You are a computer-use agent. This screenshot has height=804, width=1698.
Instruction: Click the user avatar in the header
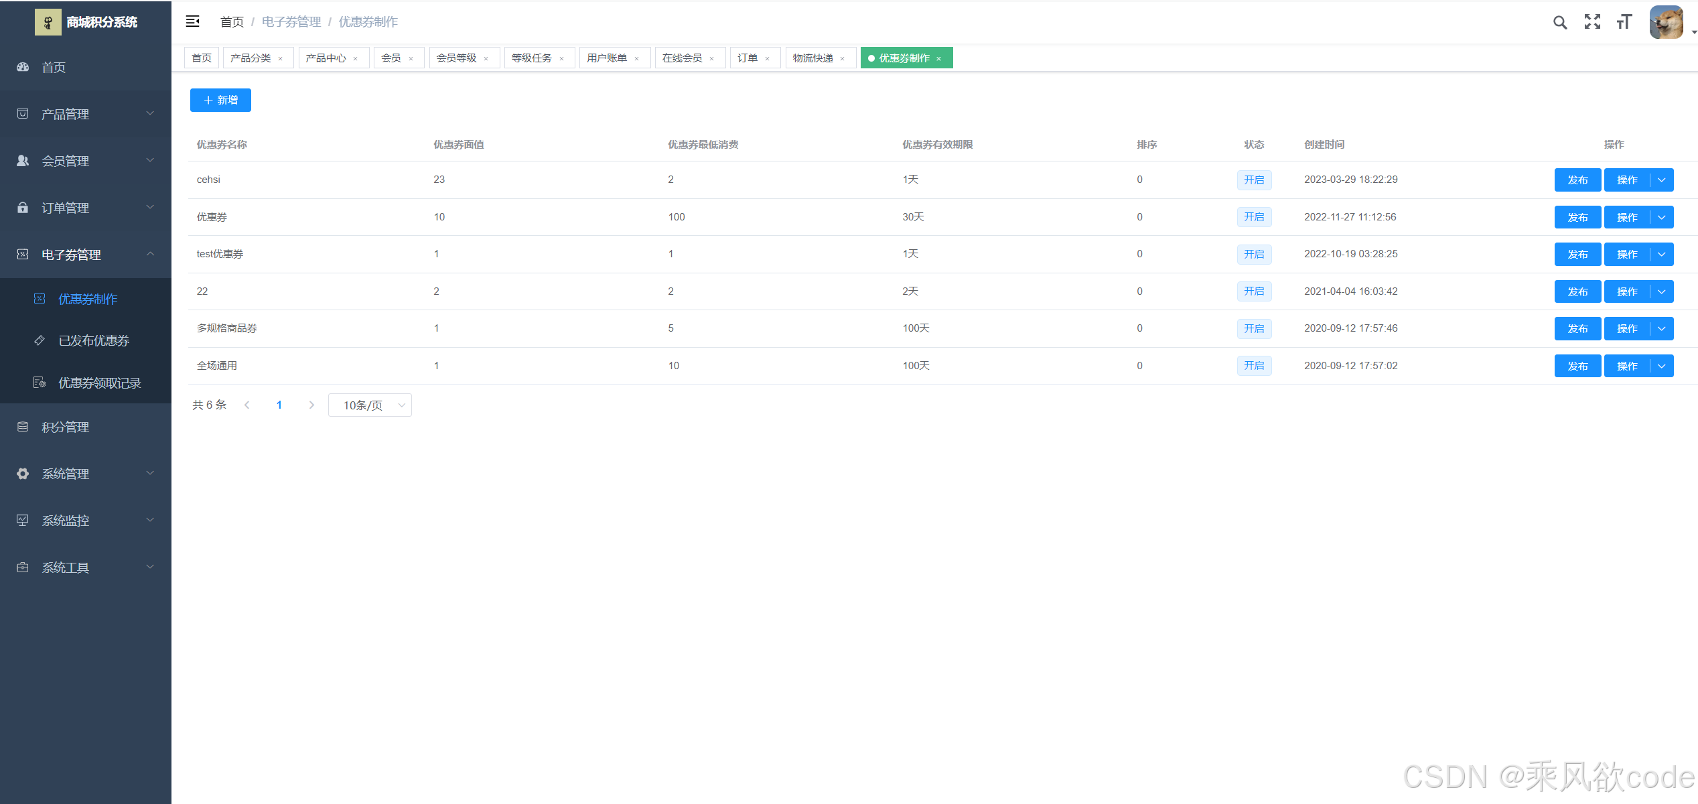click(x=1666, y=22)
